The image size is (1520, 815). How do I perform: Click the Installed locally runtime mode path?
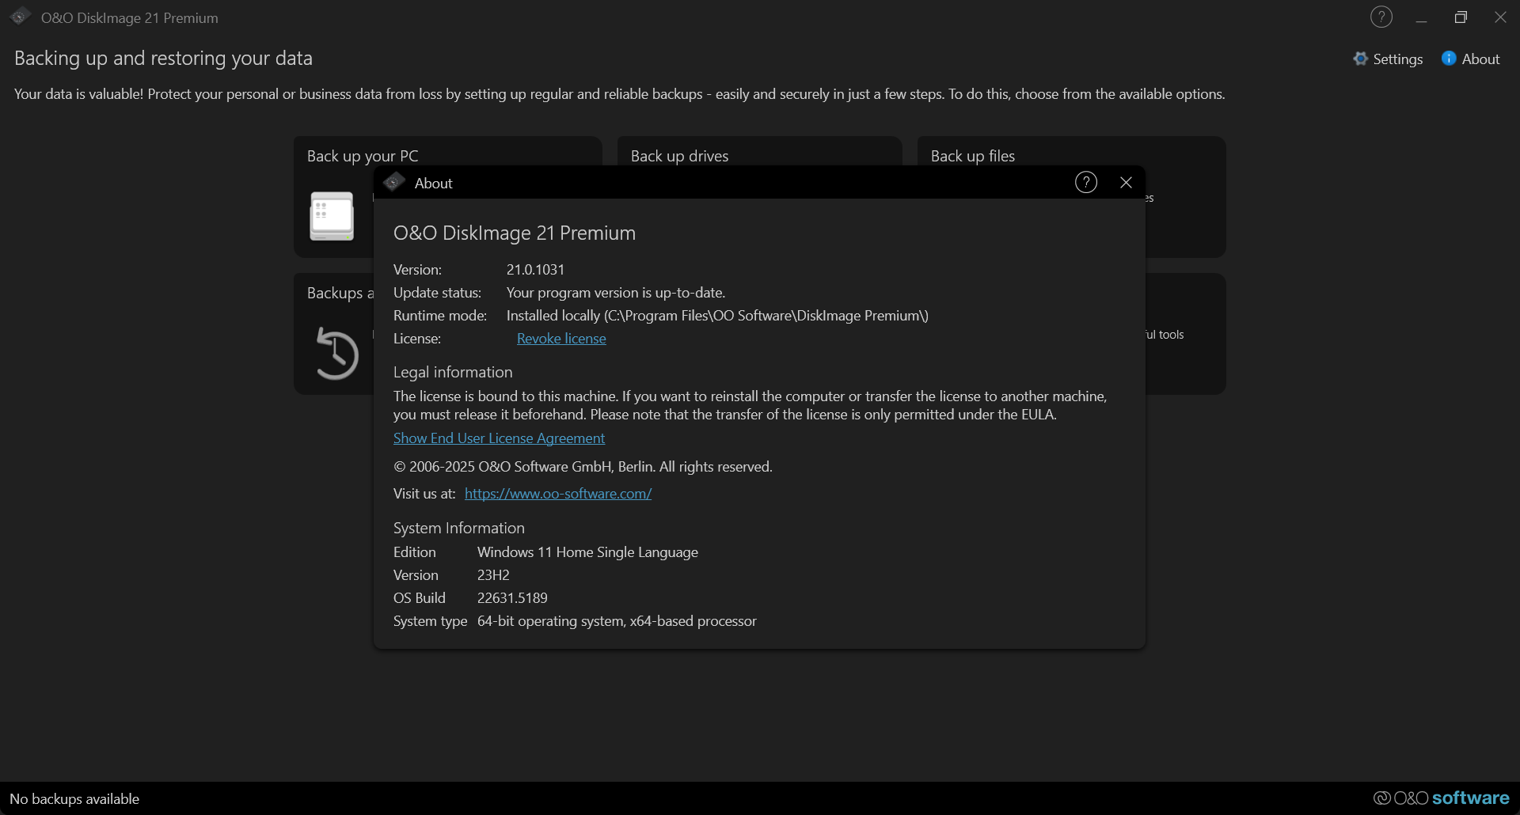(x=717, y=315)
